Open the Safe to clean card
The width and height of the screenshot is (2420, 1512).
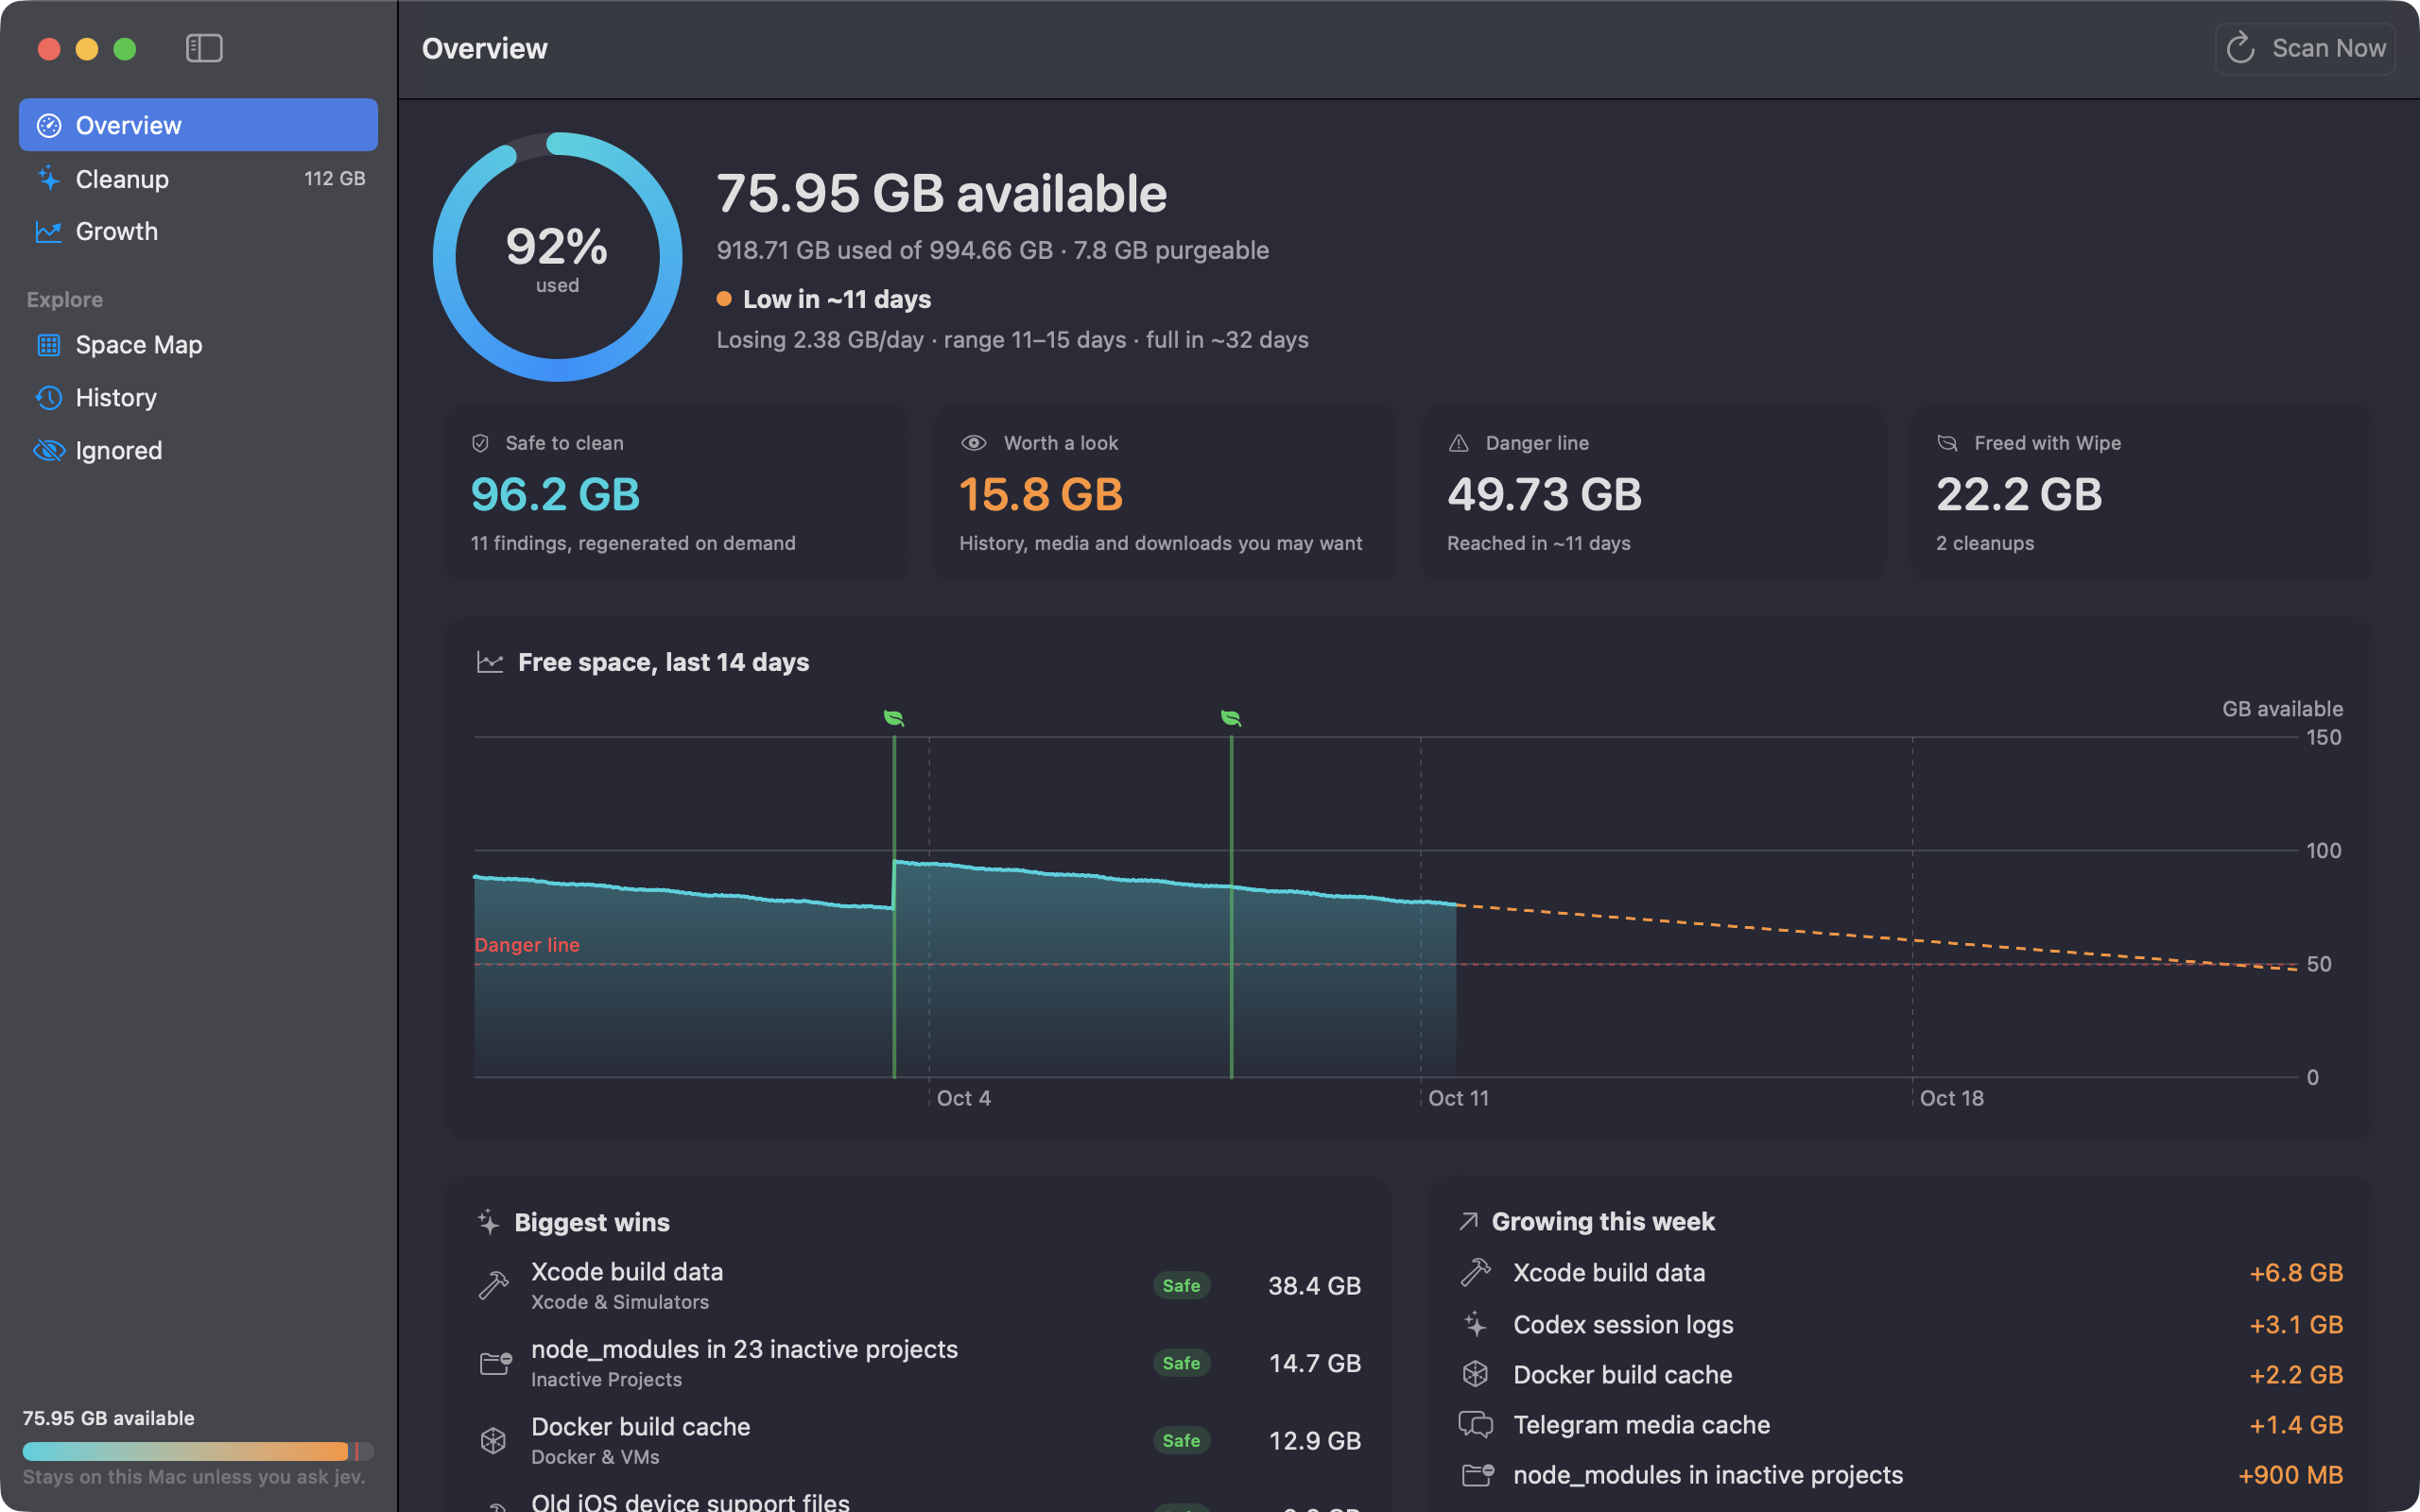(x=677, y=493)
